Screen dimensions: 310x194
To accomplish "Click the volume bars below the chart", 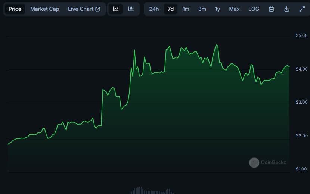I will click(x=152, y=190).
